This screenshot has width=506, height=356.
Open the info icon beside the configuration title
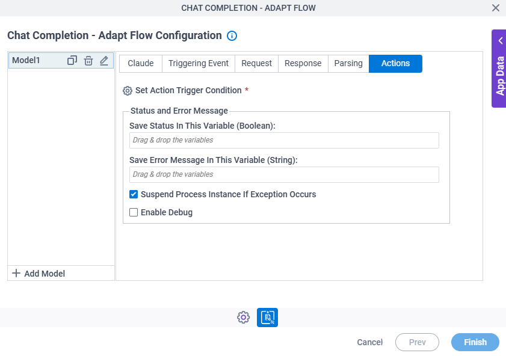tap(232, 35)
